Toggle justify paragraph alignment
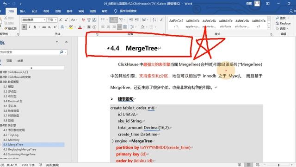Screen dimensions: 296x167 [119, 27]
